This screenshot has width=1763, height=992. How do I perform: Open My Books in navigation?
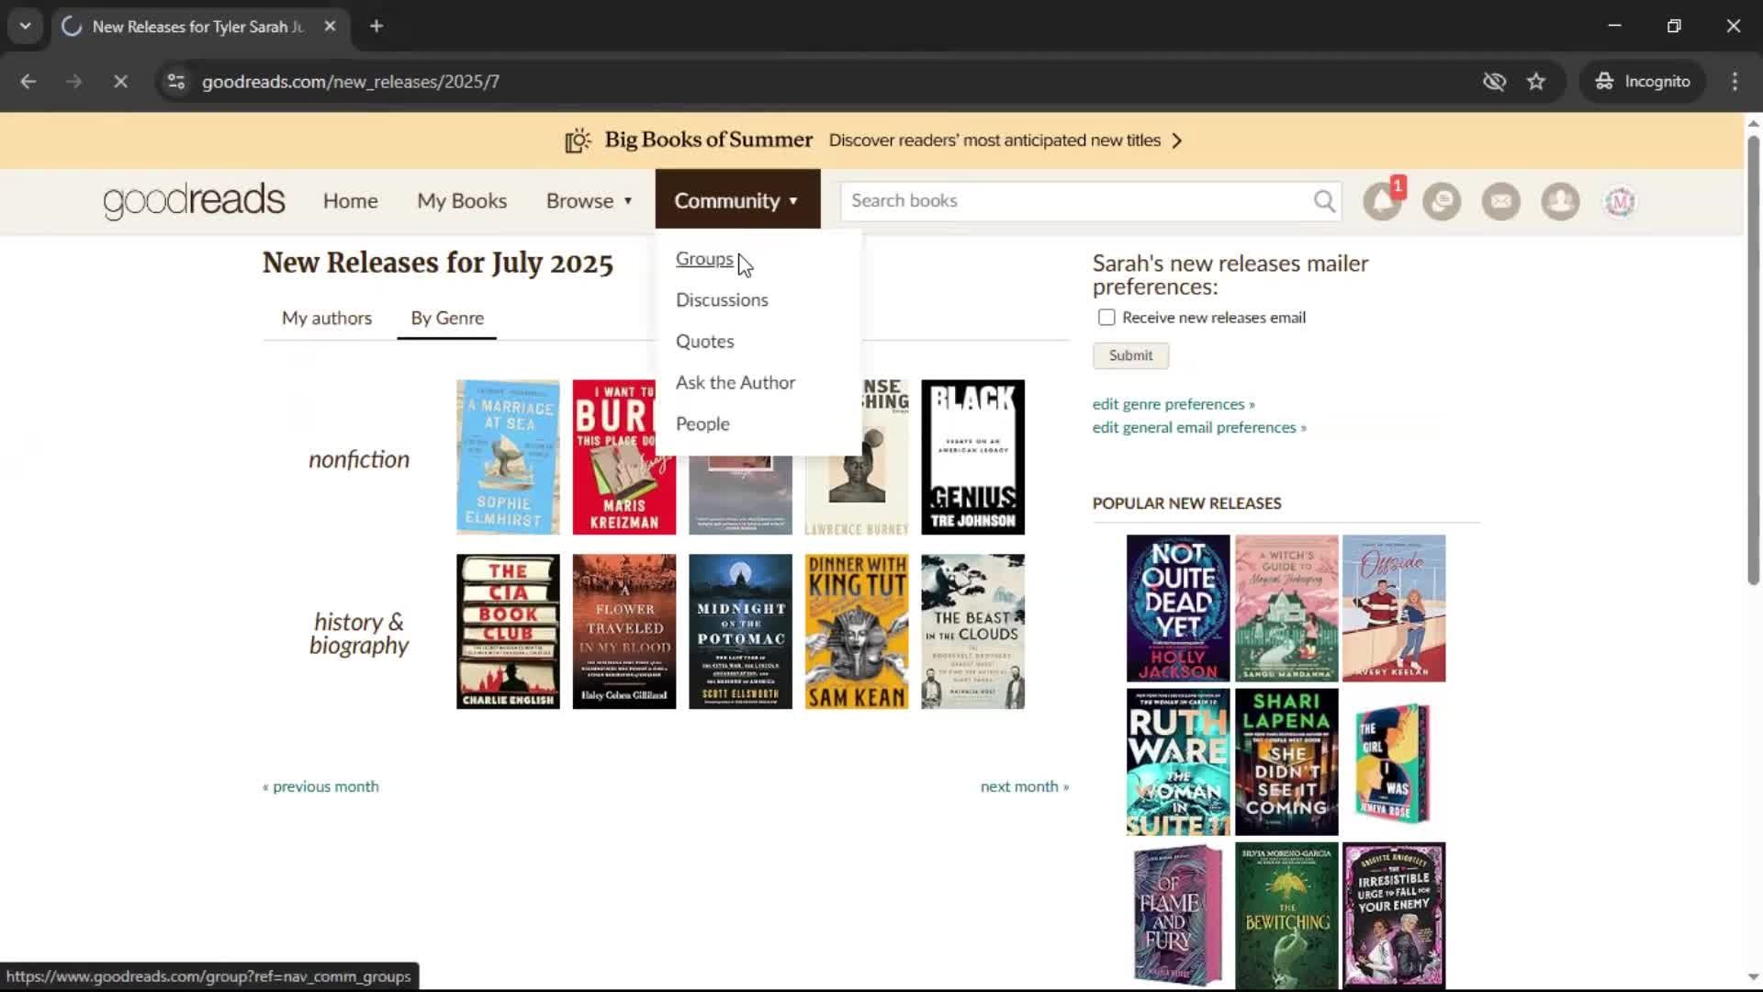(x=462, y=200)
